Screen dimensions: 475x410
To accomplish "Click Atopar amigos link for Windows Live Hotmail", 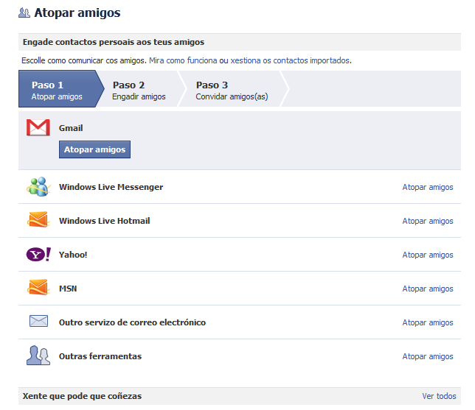I will 427,221.
